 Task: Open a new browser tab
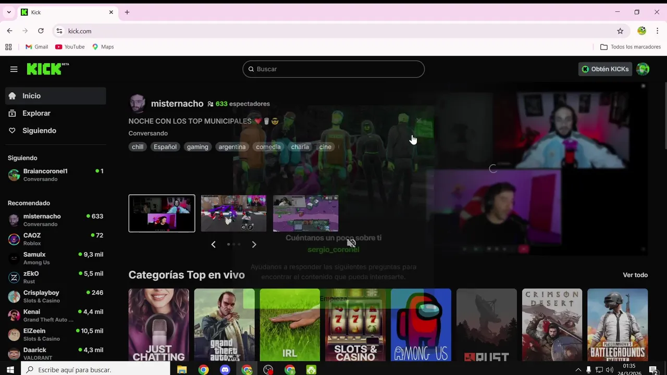[x=127, y=12]
